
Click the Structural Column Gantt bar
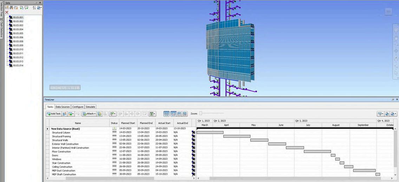[210, 132]
